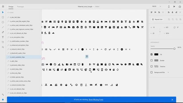Select the Ellipse tool

3,22
